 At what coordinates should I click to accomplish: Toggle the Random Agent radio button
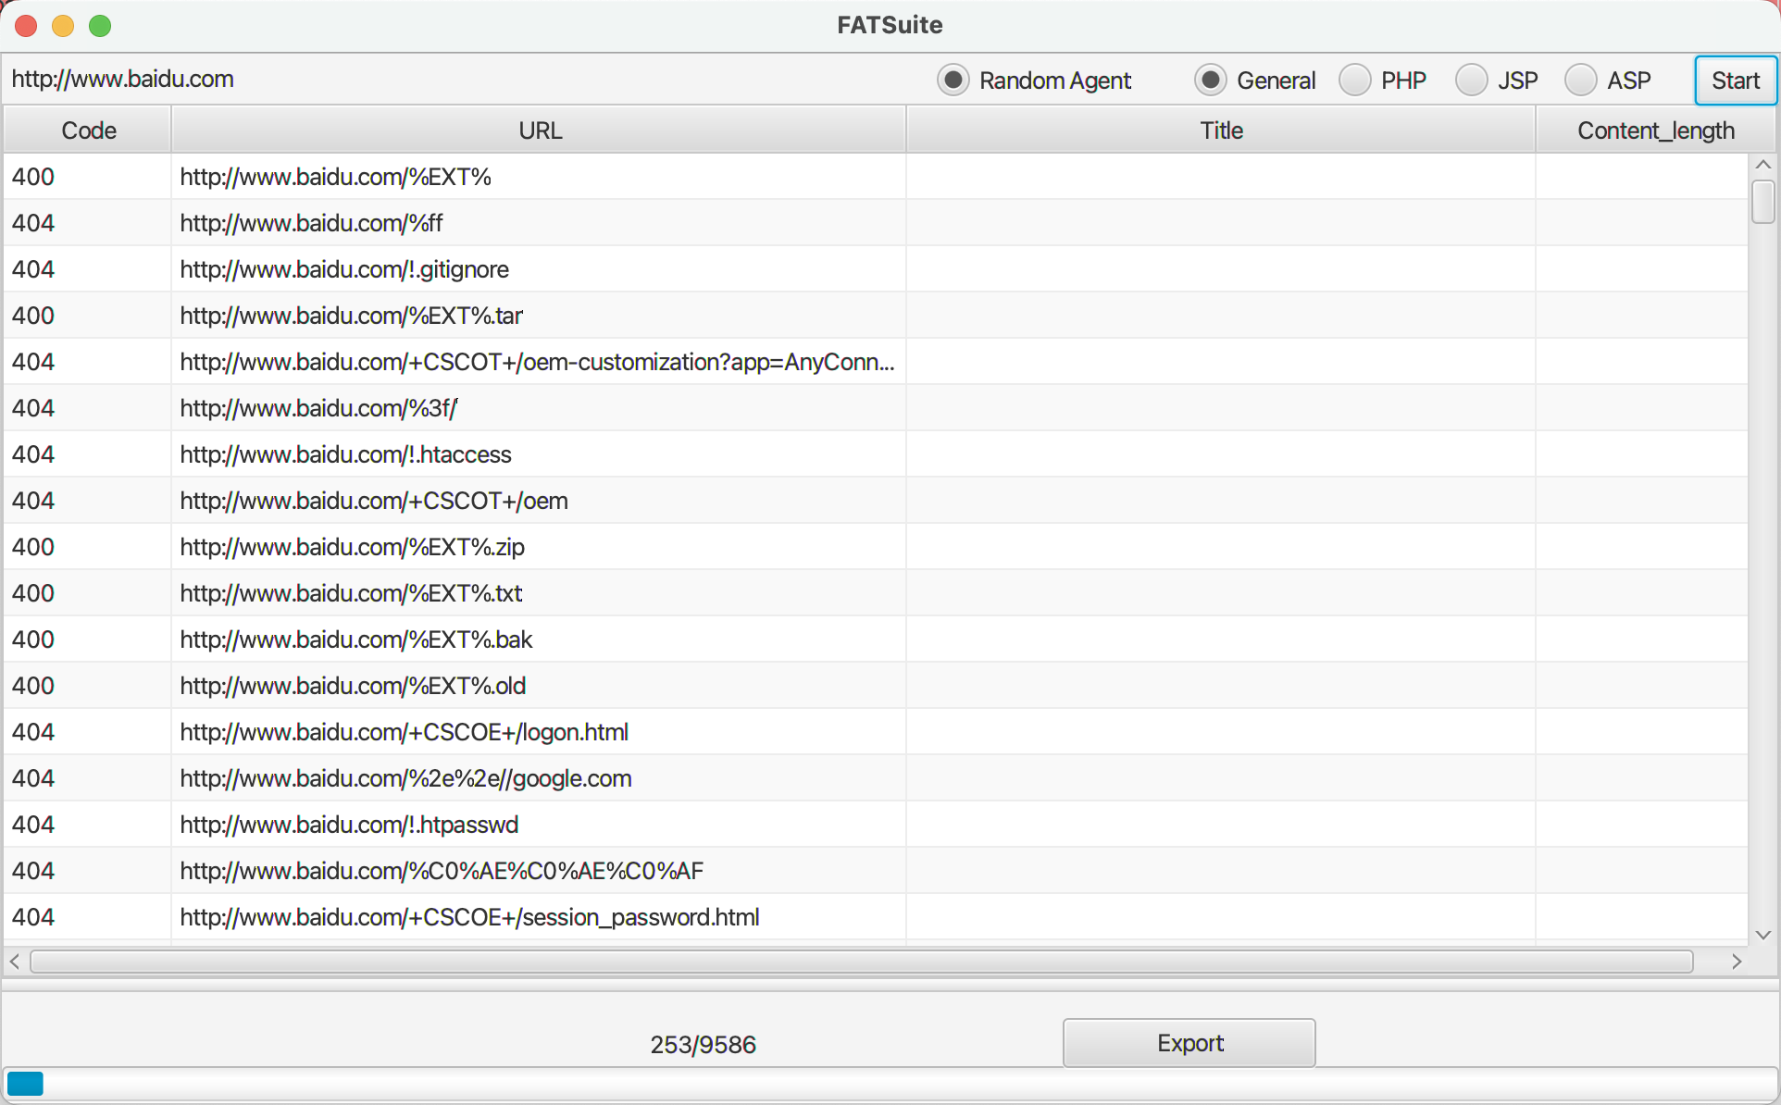(x=953, y=81)
